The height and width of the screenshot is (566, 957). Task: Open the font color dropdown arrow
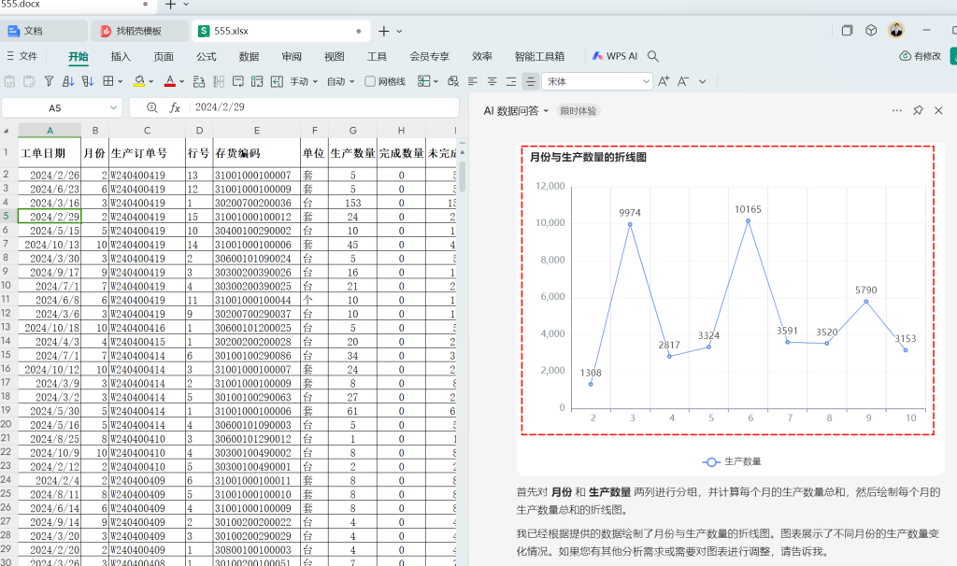point(182,81)
